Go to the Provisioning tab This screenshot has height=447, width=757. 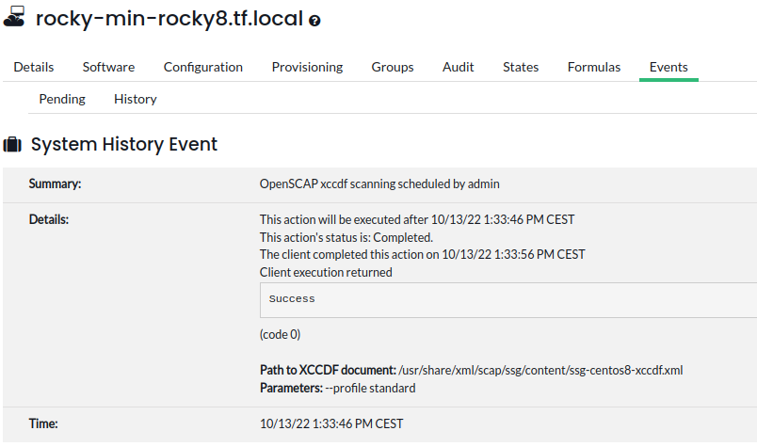307,67
